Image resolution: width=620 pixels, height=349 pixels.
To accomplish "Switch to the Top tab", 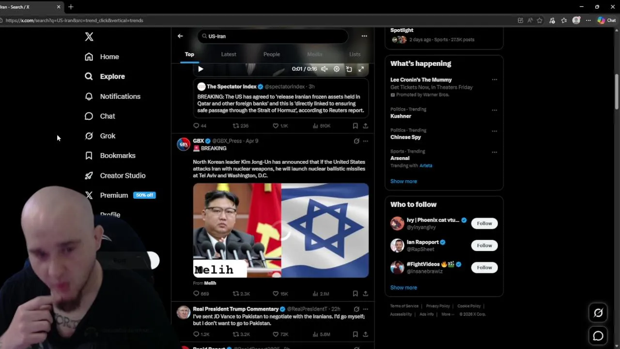I will tap(189, 54).
